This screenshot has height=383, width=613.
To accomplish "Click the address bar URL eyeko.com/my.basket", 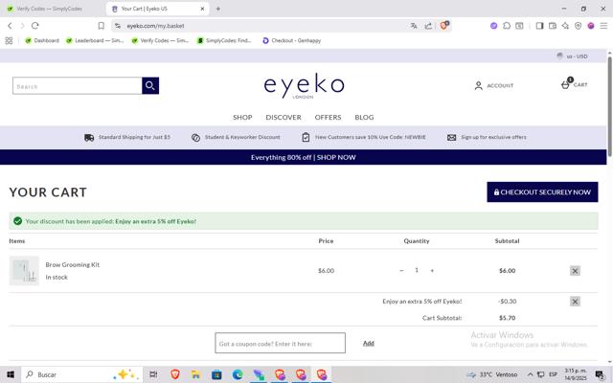I will click(155, 26).
